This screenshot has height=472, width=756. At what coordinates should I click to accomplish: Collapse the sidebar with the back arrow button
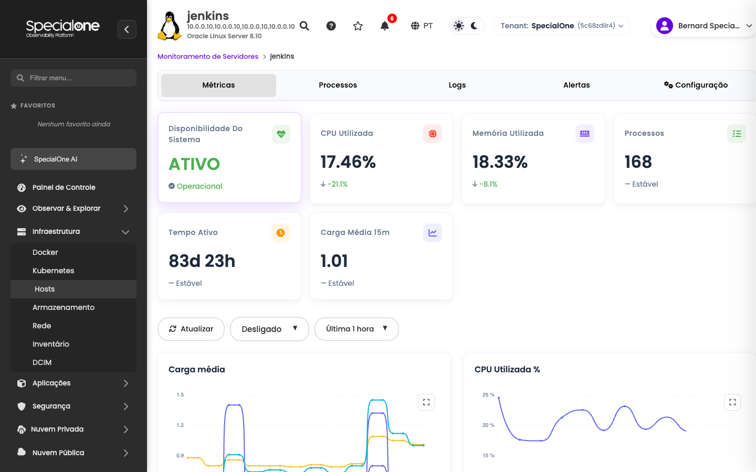click(127, 29)
